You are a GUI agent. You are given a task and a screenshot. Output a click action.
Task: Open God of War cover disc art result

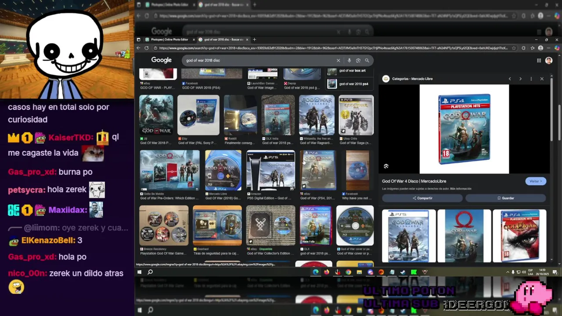355,226
